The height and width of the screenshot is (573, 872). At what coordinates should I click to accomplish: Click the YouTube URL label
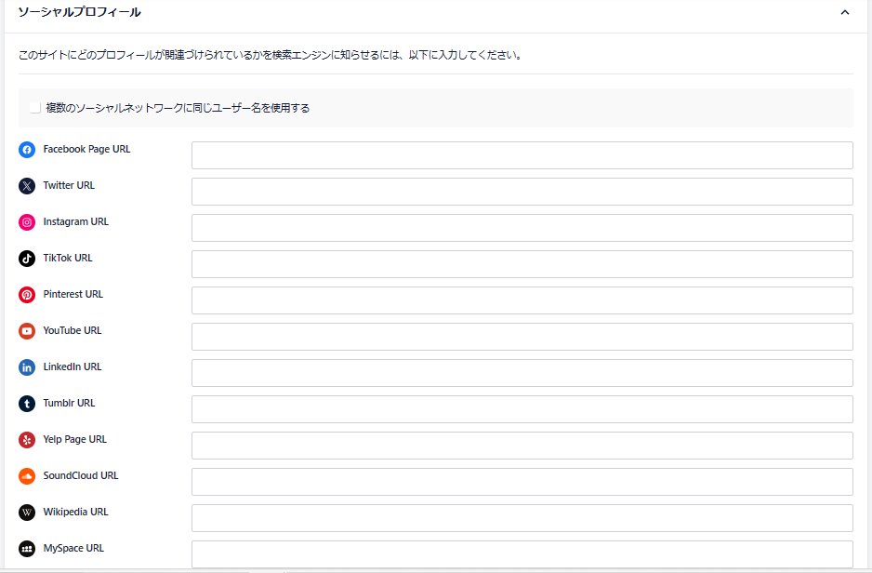[x=73, y=330]
